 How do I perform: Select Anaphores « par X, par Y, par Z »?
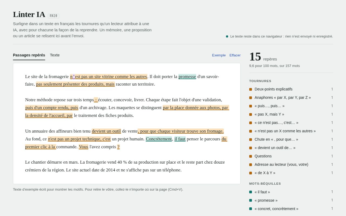click(291, 98)
